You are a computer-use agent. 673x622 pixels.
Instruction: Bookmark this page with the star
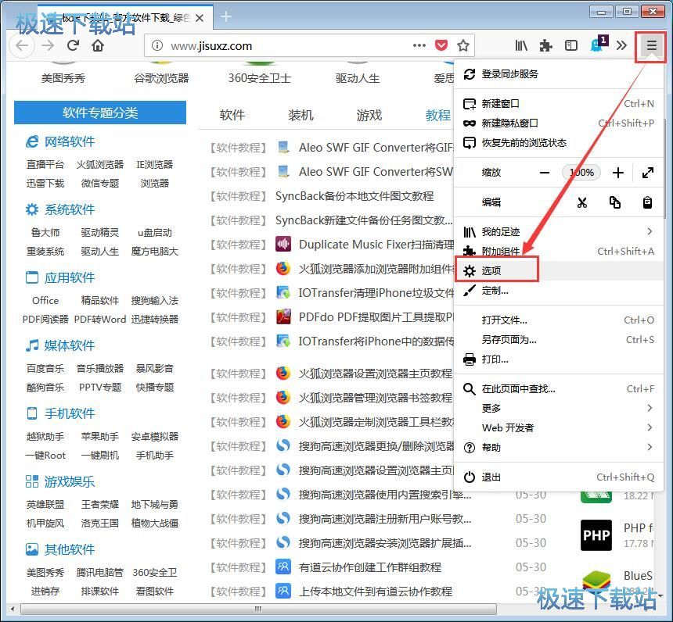click(x=463, y=45)
